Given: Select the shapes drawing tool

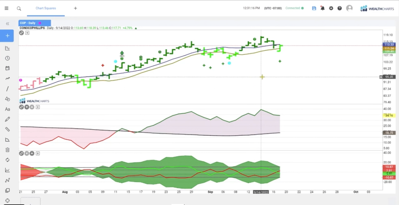Looking at the screenshot, I should point(7,99).
